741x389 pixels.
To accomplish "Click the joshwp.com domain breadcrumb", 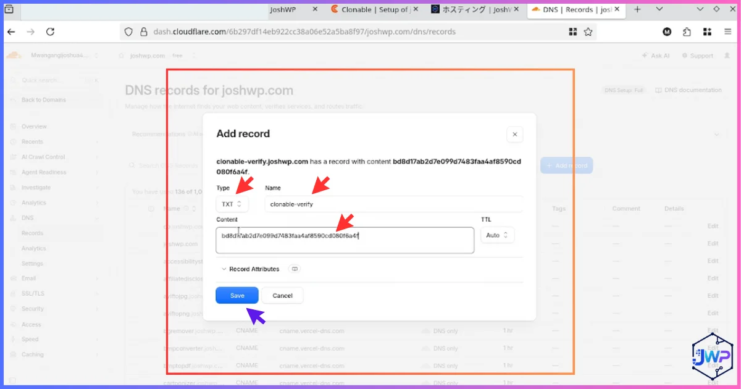I will coord(148,56).
